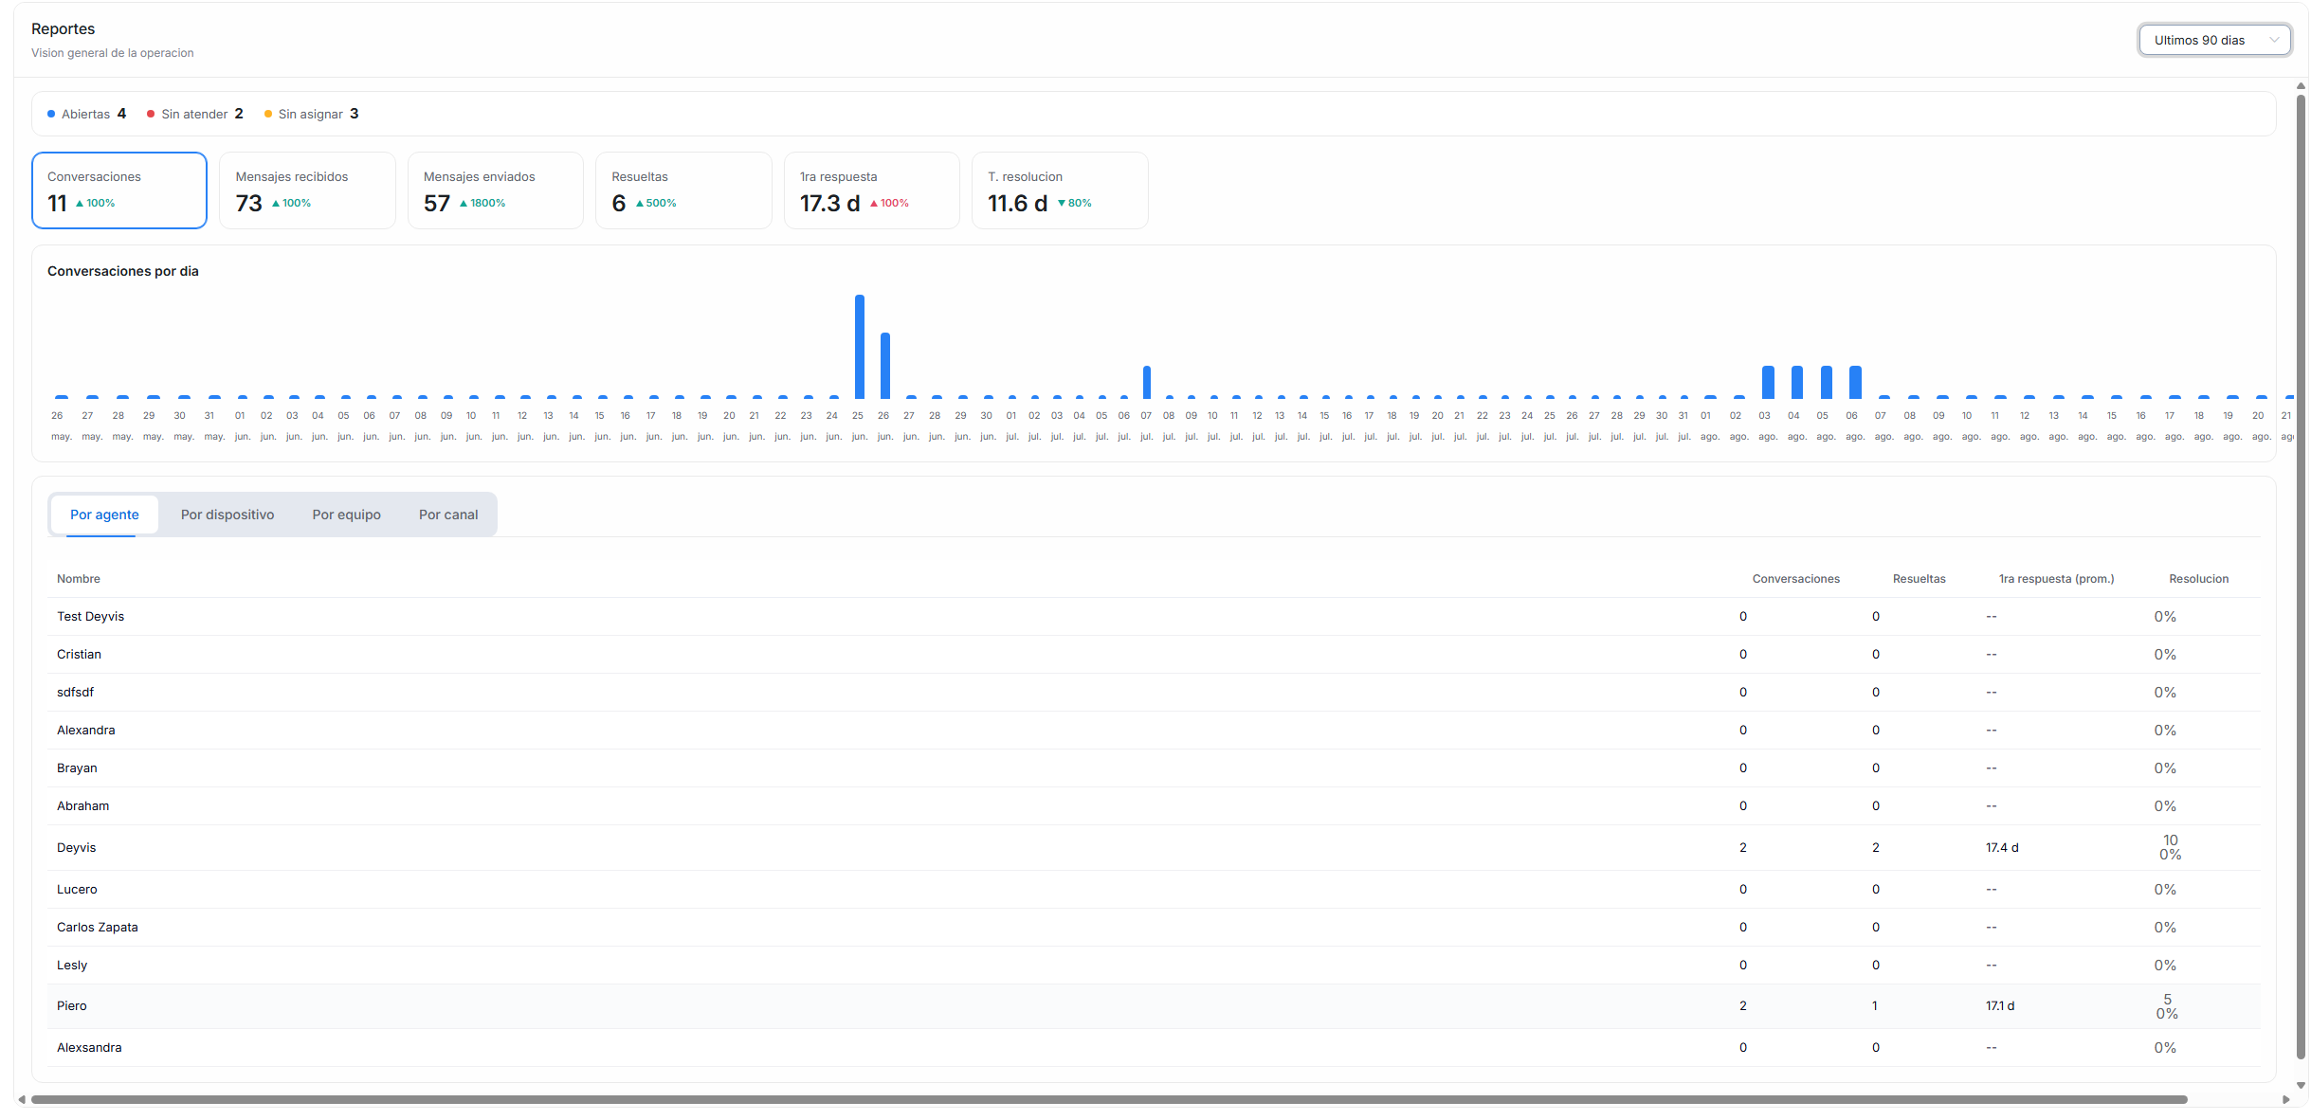Select the Alexsandra agent row

coord(1154,1048)
